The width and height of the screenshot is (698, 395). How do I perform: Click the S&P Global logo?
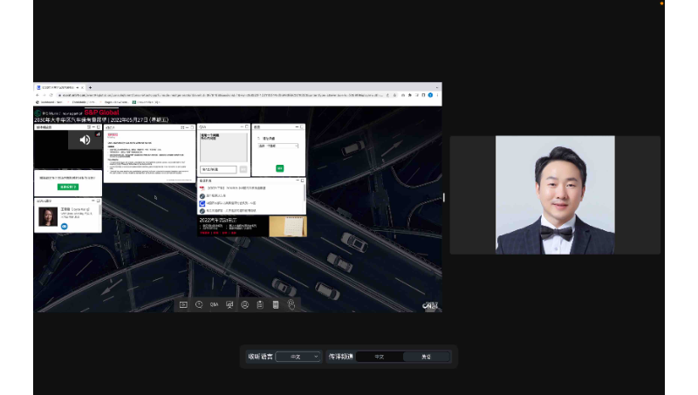click(x=101, y=112)
